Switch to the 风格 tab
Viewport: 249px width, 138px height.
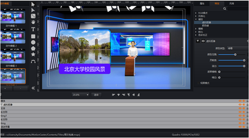231,3
